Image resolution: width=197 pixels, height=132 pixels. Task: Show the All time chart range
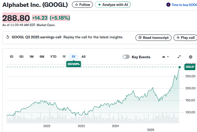83,57
